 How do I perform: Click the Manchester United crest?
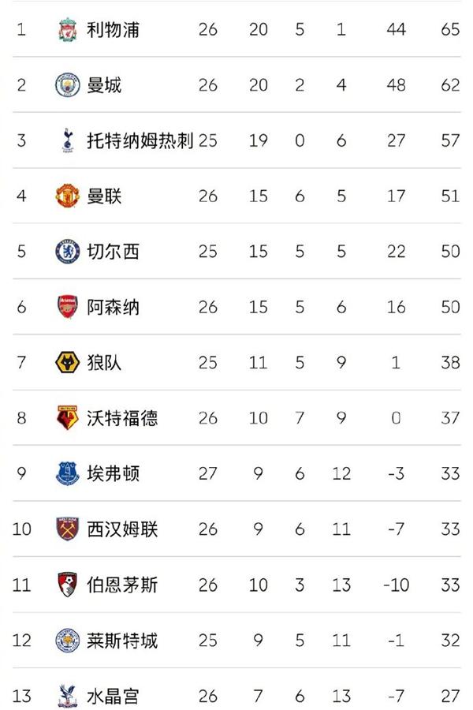coord(68,196)
